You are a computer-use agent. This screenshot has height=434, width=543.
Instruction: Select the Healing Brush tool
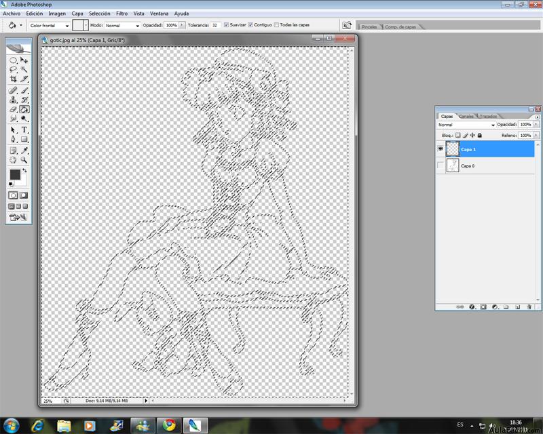coord(13,91)
